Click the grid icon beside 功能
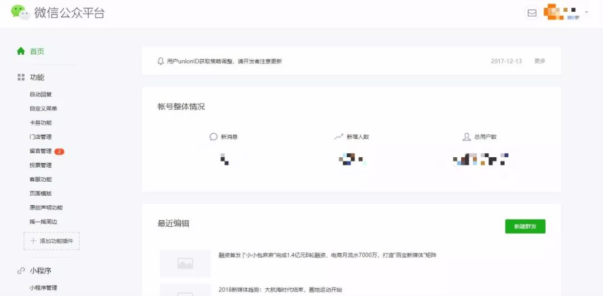Image resolution: width=603 pixels, height=296 pixels. click(21, 77)
